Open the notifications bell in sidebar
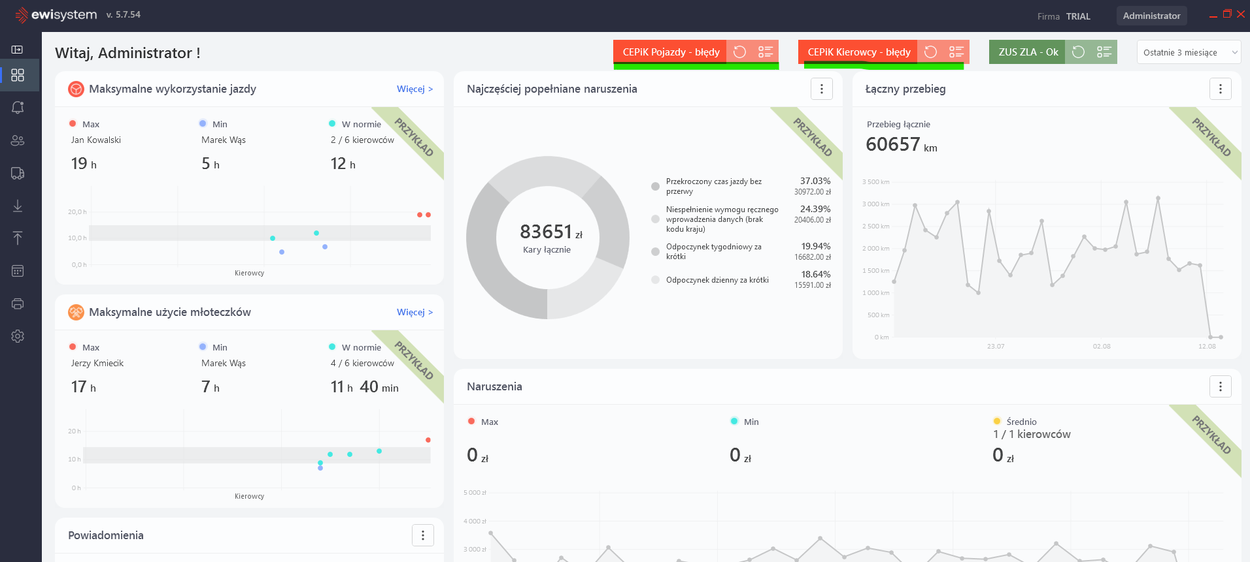This screenshot has width=1250, height=562. [x=18, y=108]
